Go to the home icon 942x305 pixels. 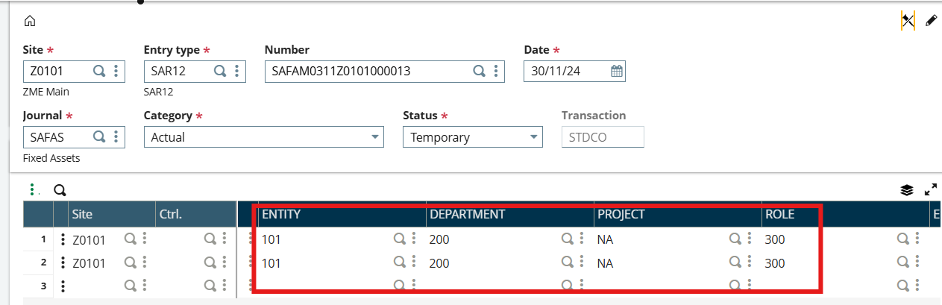[x=30, y=21]
